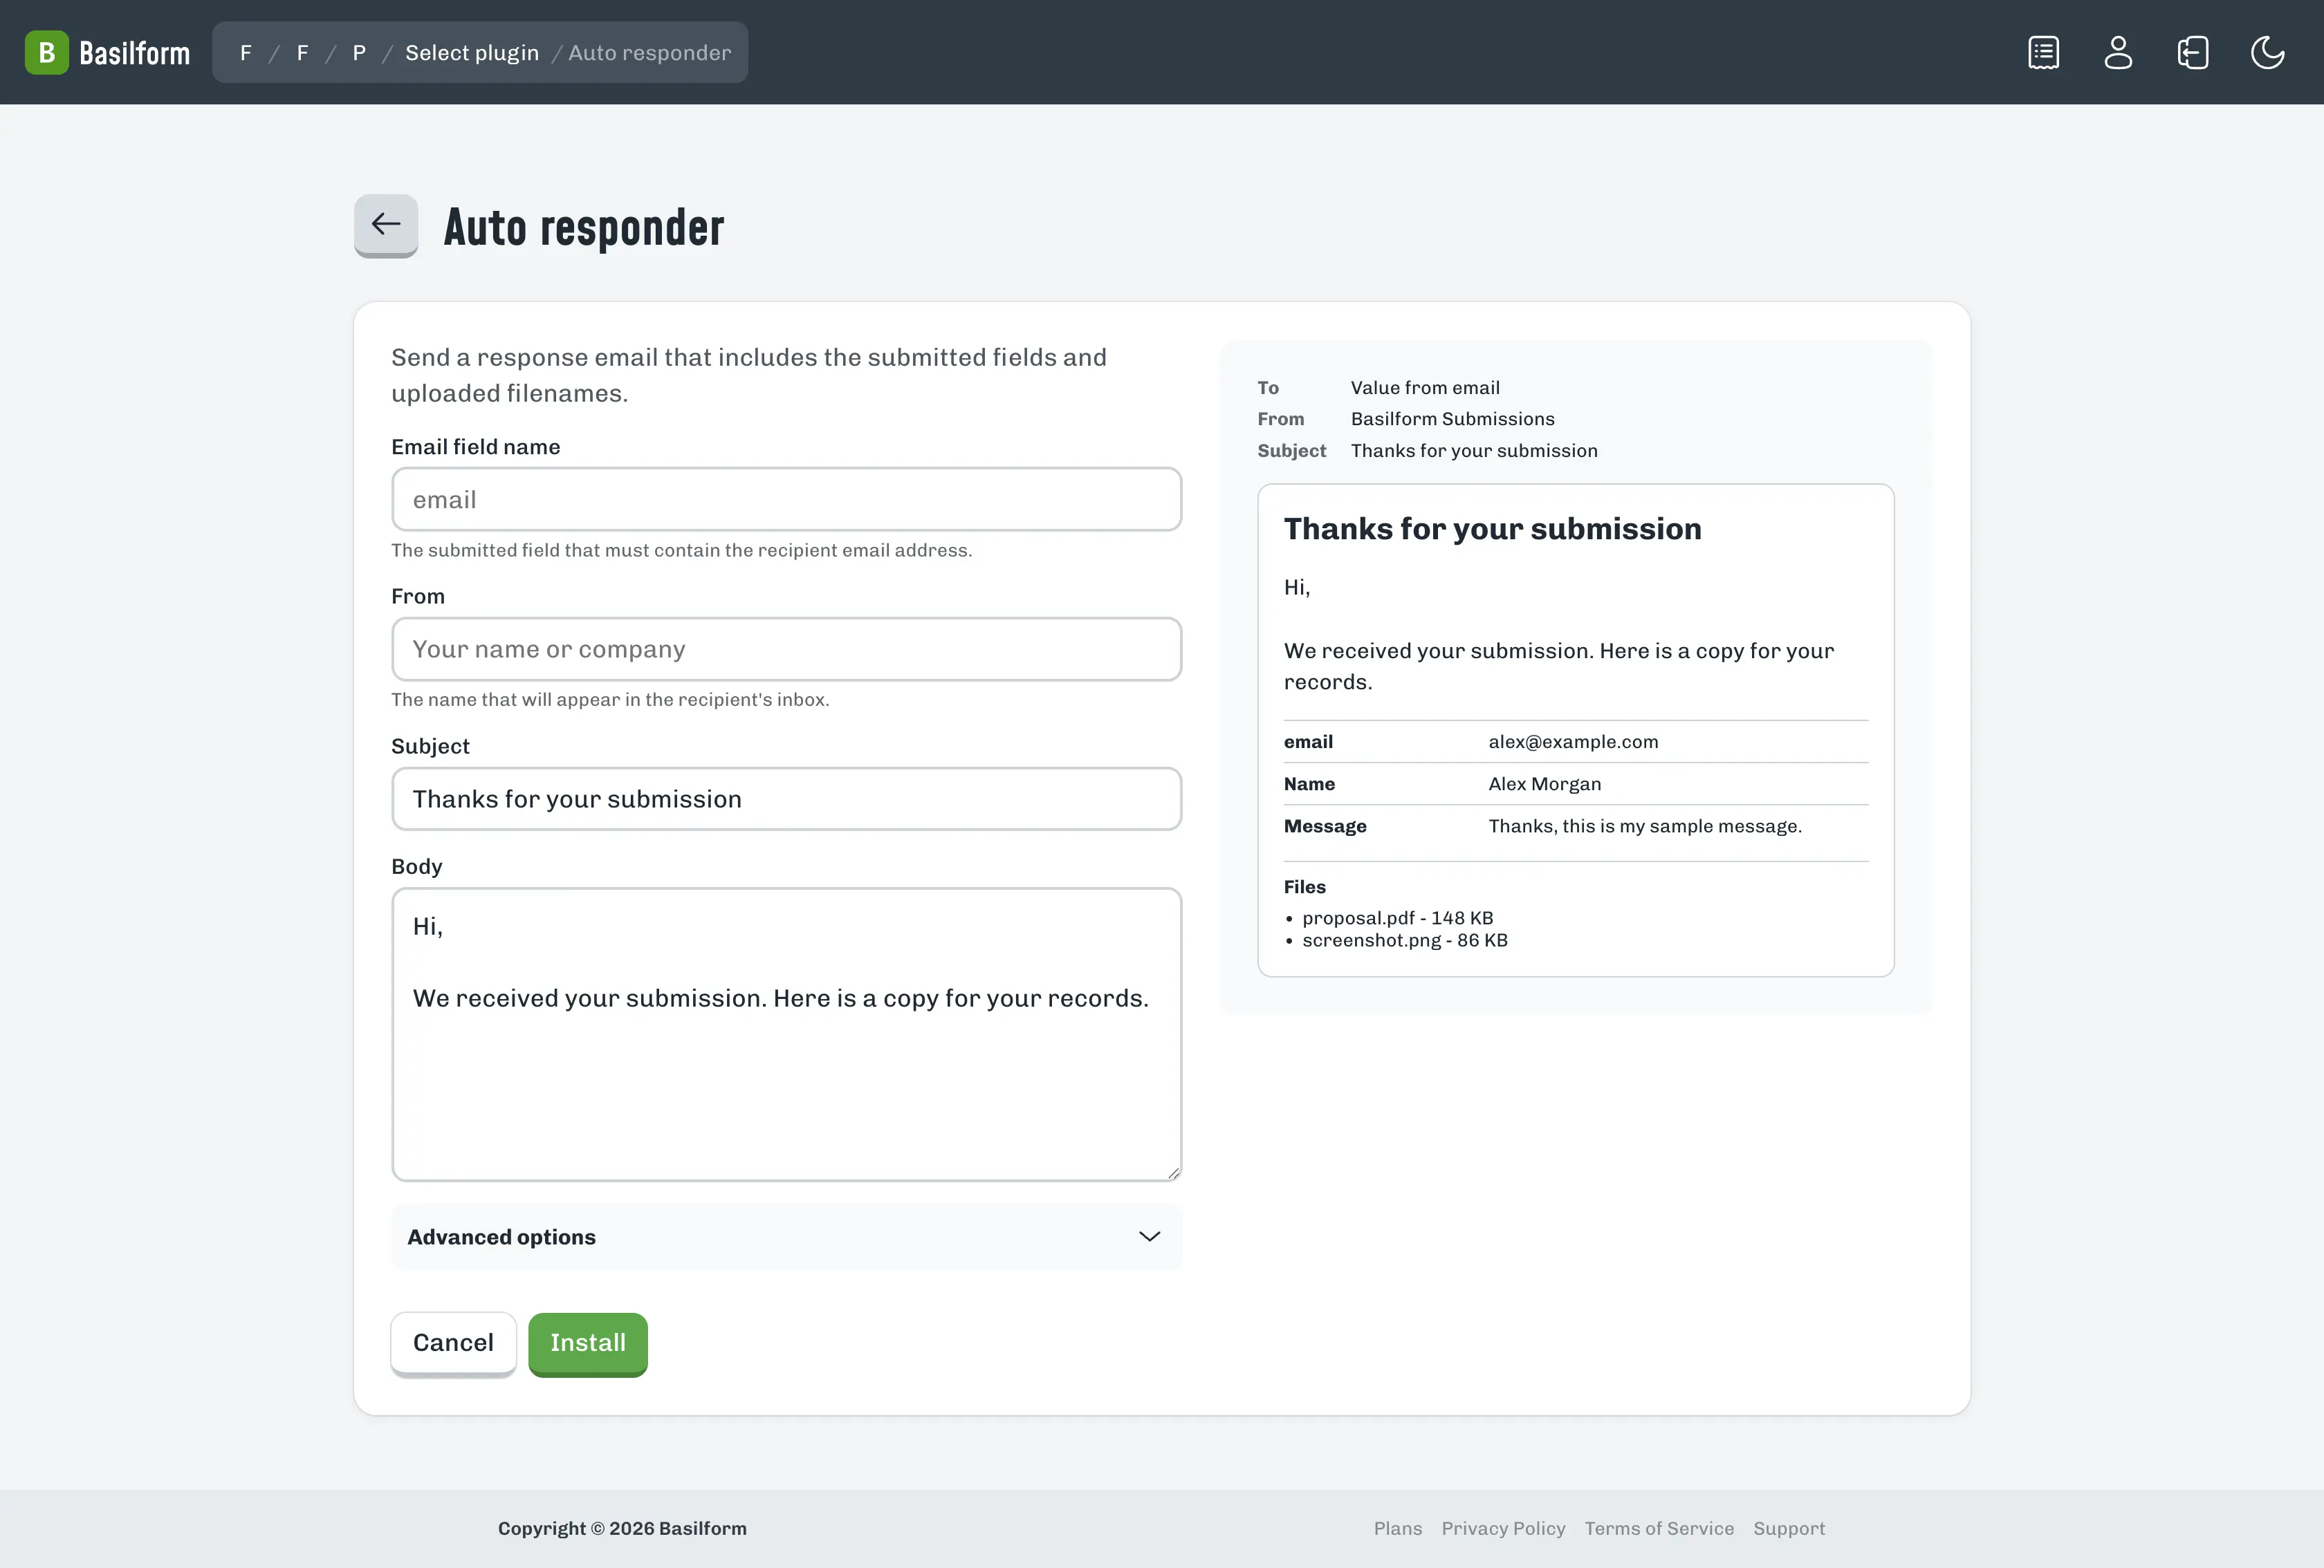Click the Copyright © 2026 Basilform text

click(x=622, y=1528)
